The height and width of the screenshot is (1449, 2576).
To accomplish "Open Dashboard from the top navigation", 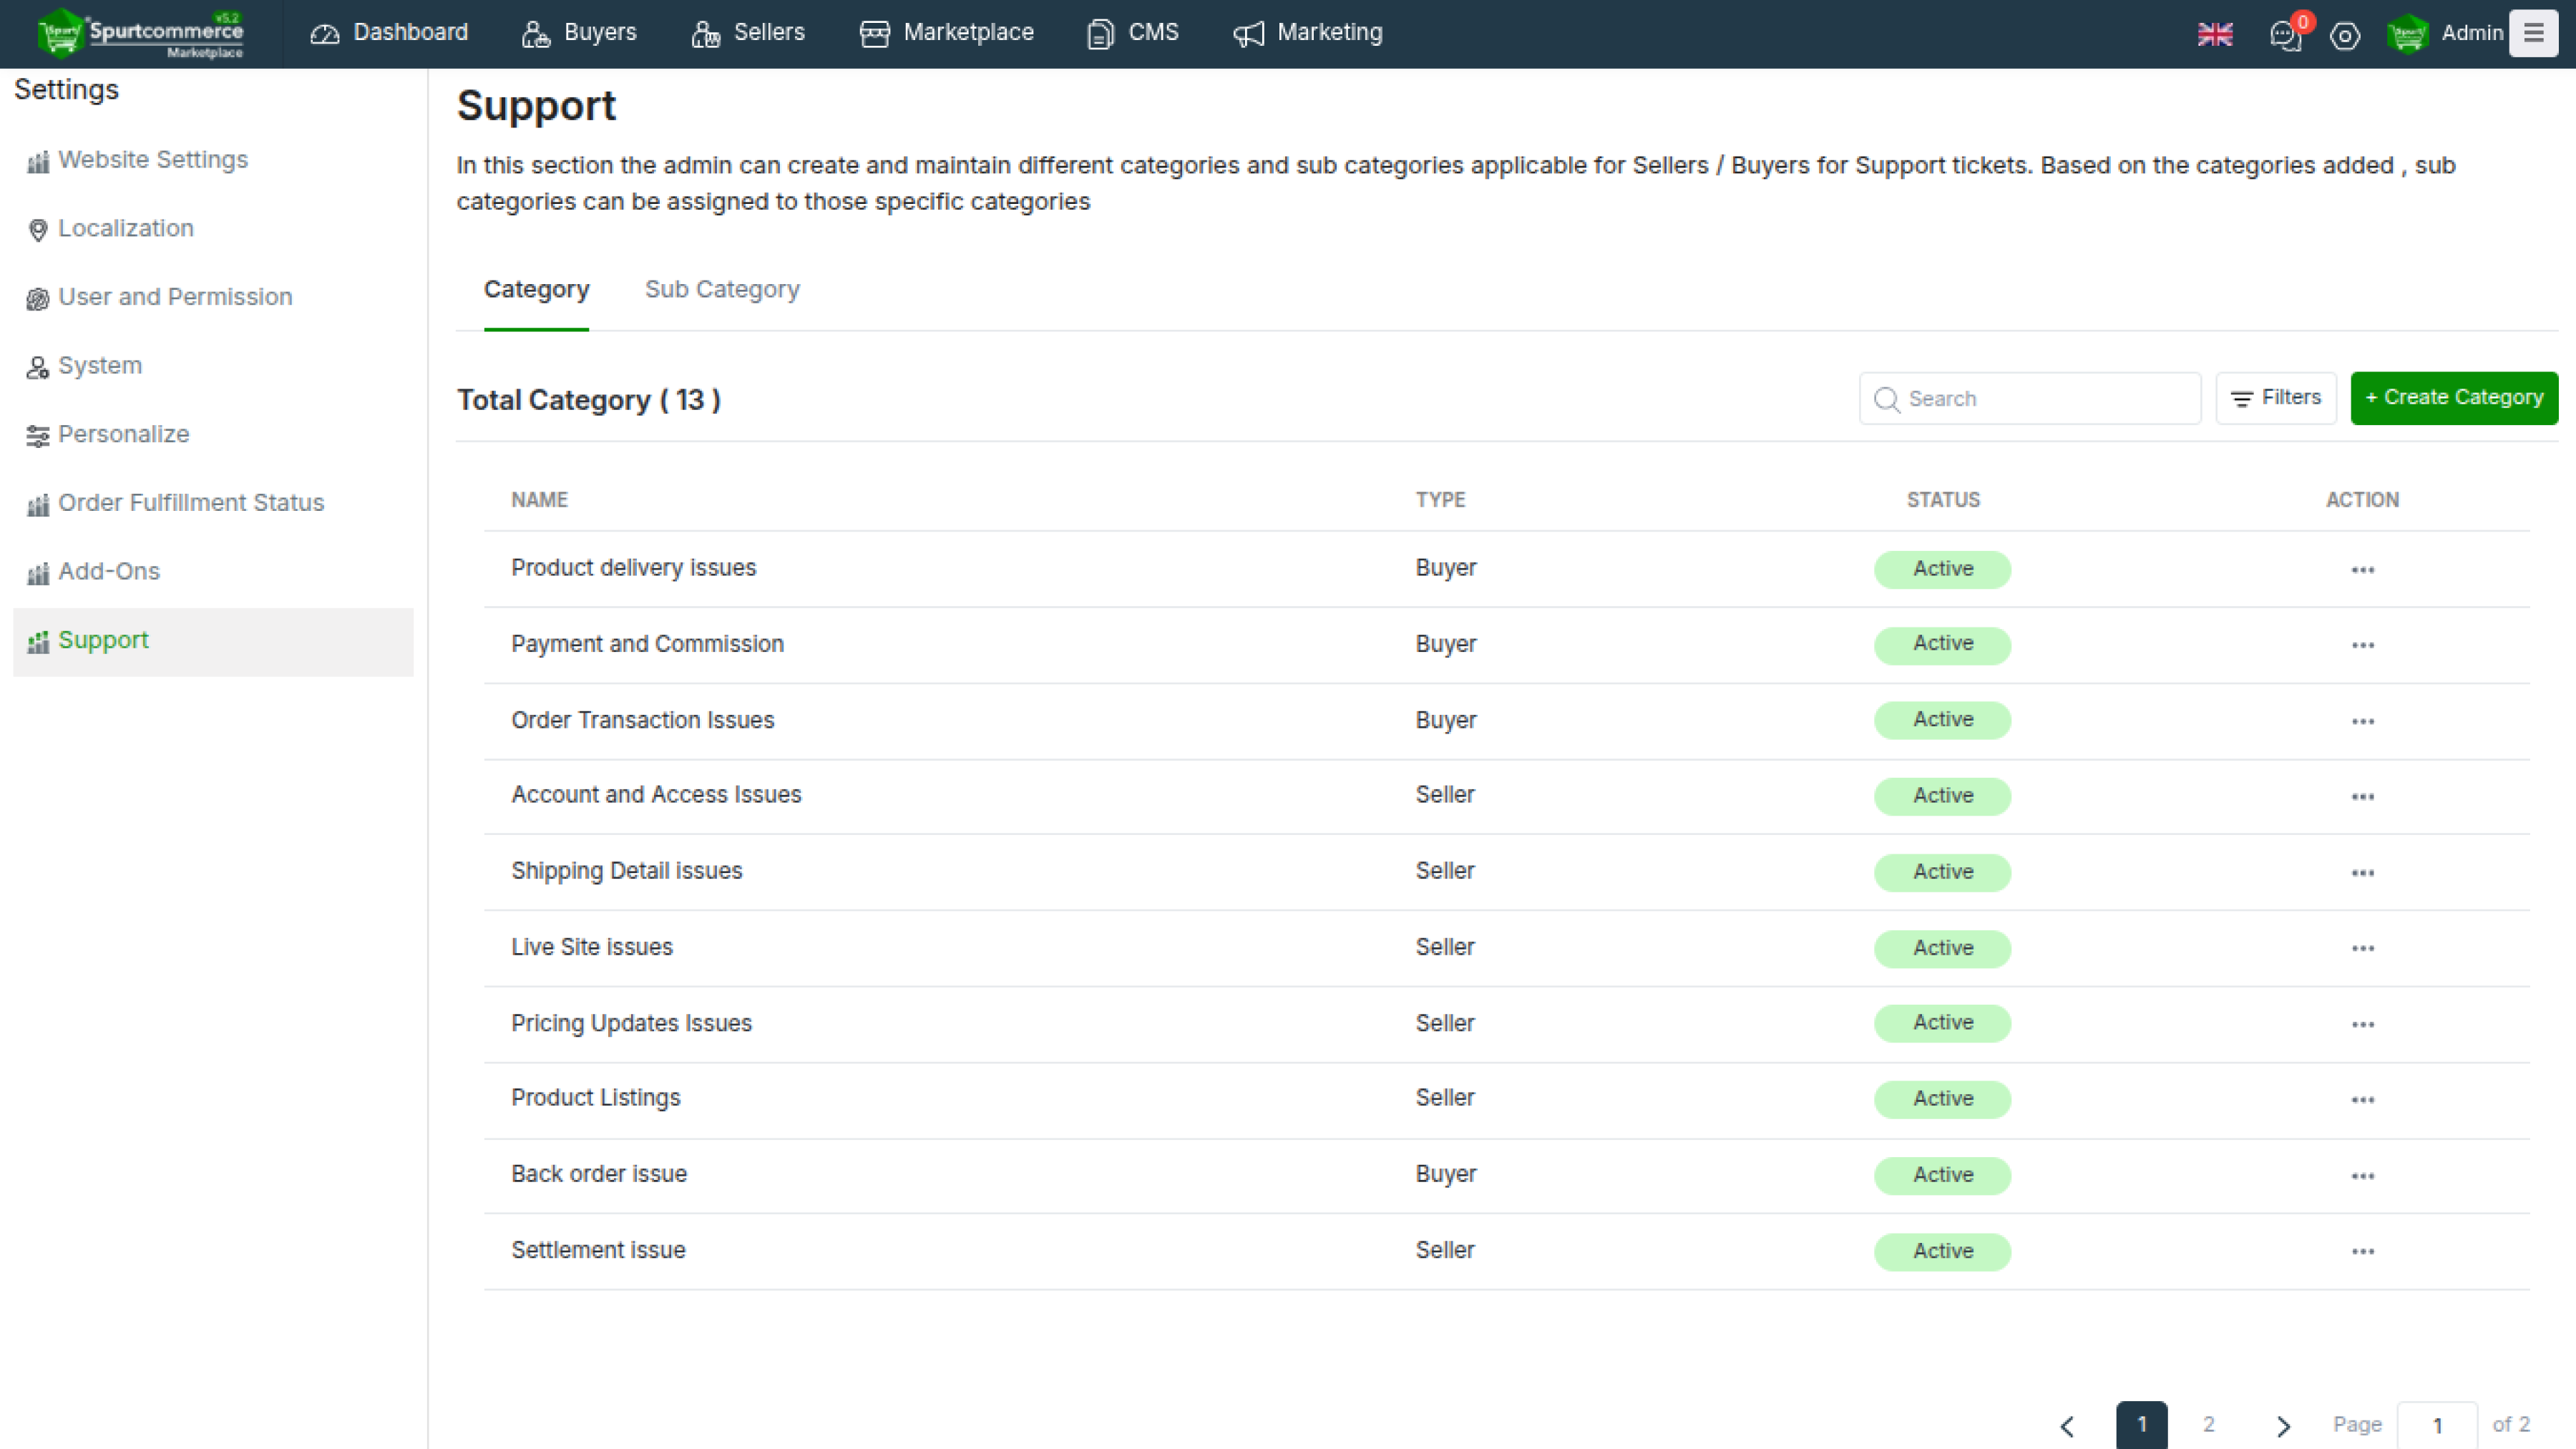I will (x=389, y=33).
